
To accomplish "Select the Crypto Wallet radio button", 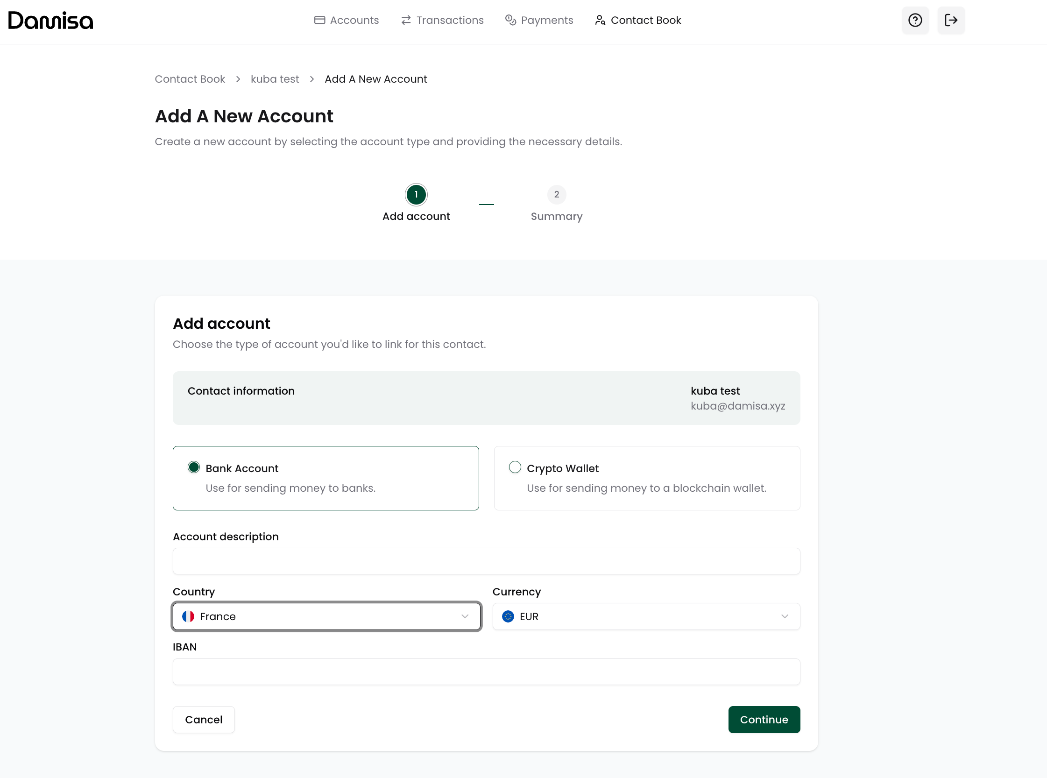I will pos(515,467).
